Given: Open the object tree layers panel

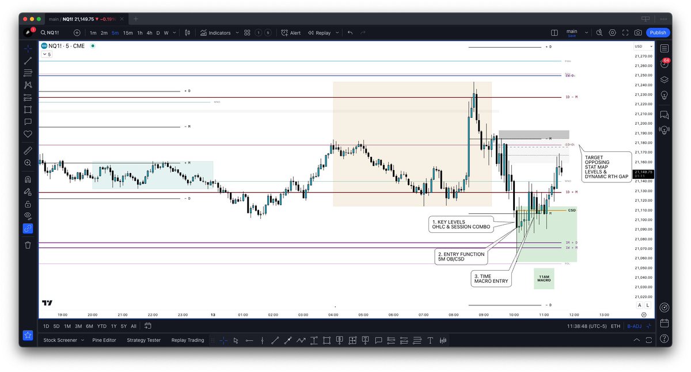Looking at the screenshot, I should pos(665,79).
